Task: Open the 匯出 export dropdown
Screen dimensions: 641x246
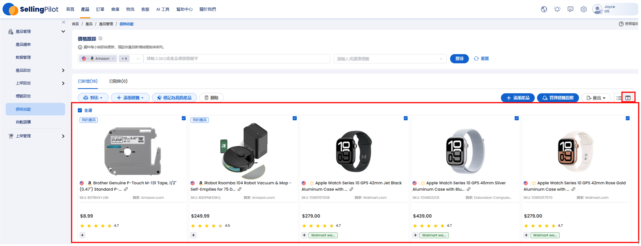Action: (x=596, y=98)
